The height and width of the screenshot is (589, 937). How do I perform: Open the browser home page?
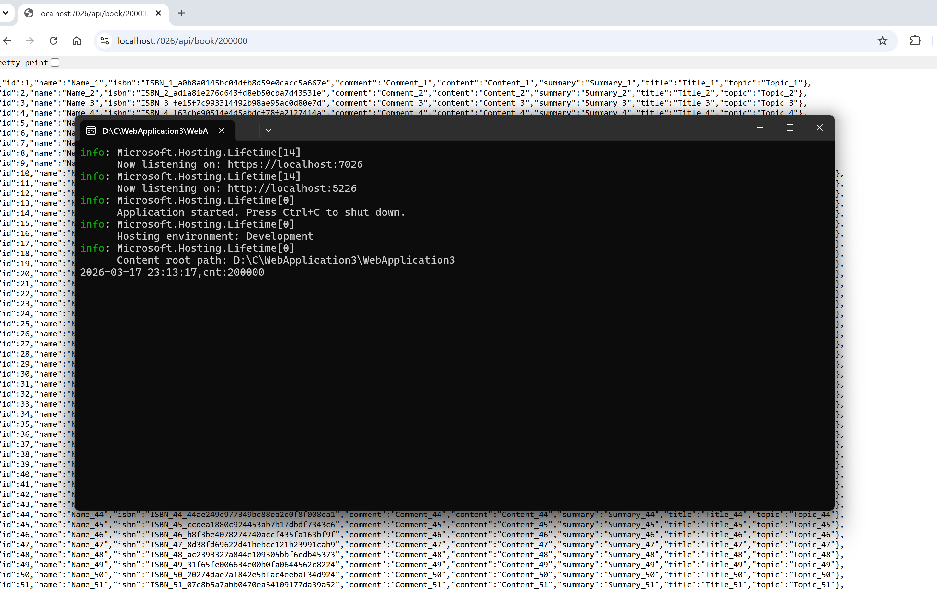pyautogui.click(x=77, y=41)
